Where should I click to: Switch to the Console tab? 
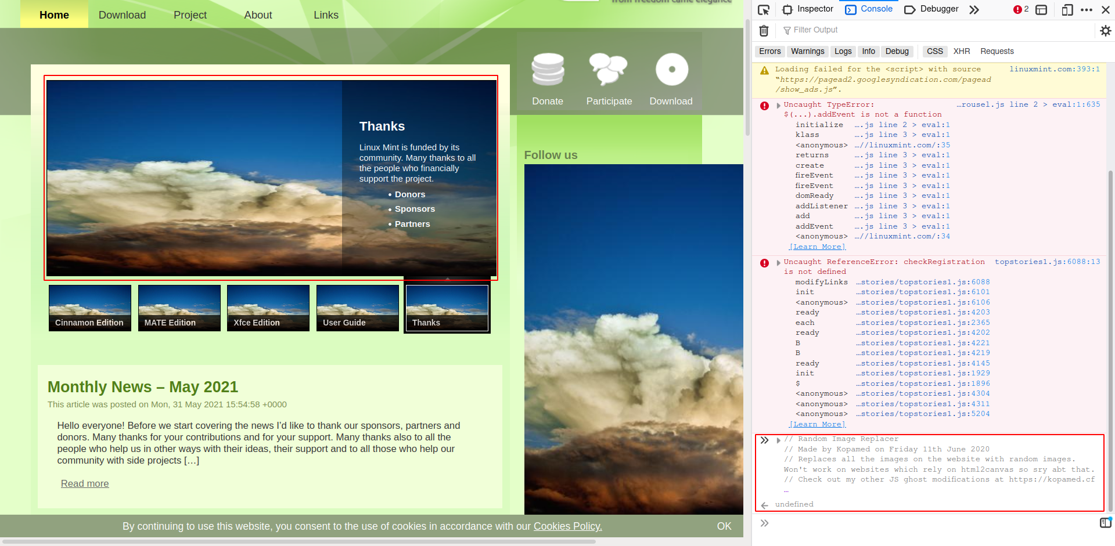pos(869,9)
